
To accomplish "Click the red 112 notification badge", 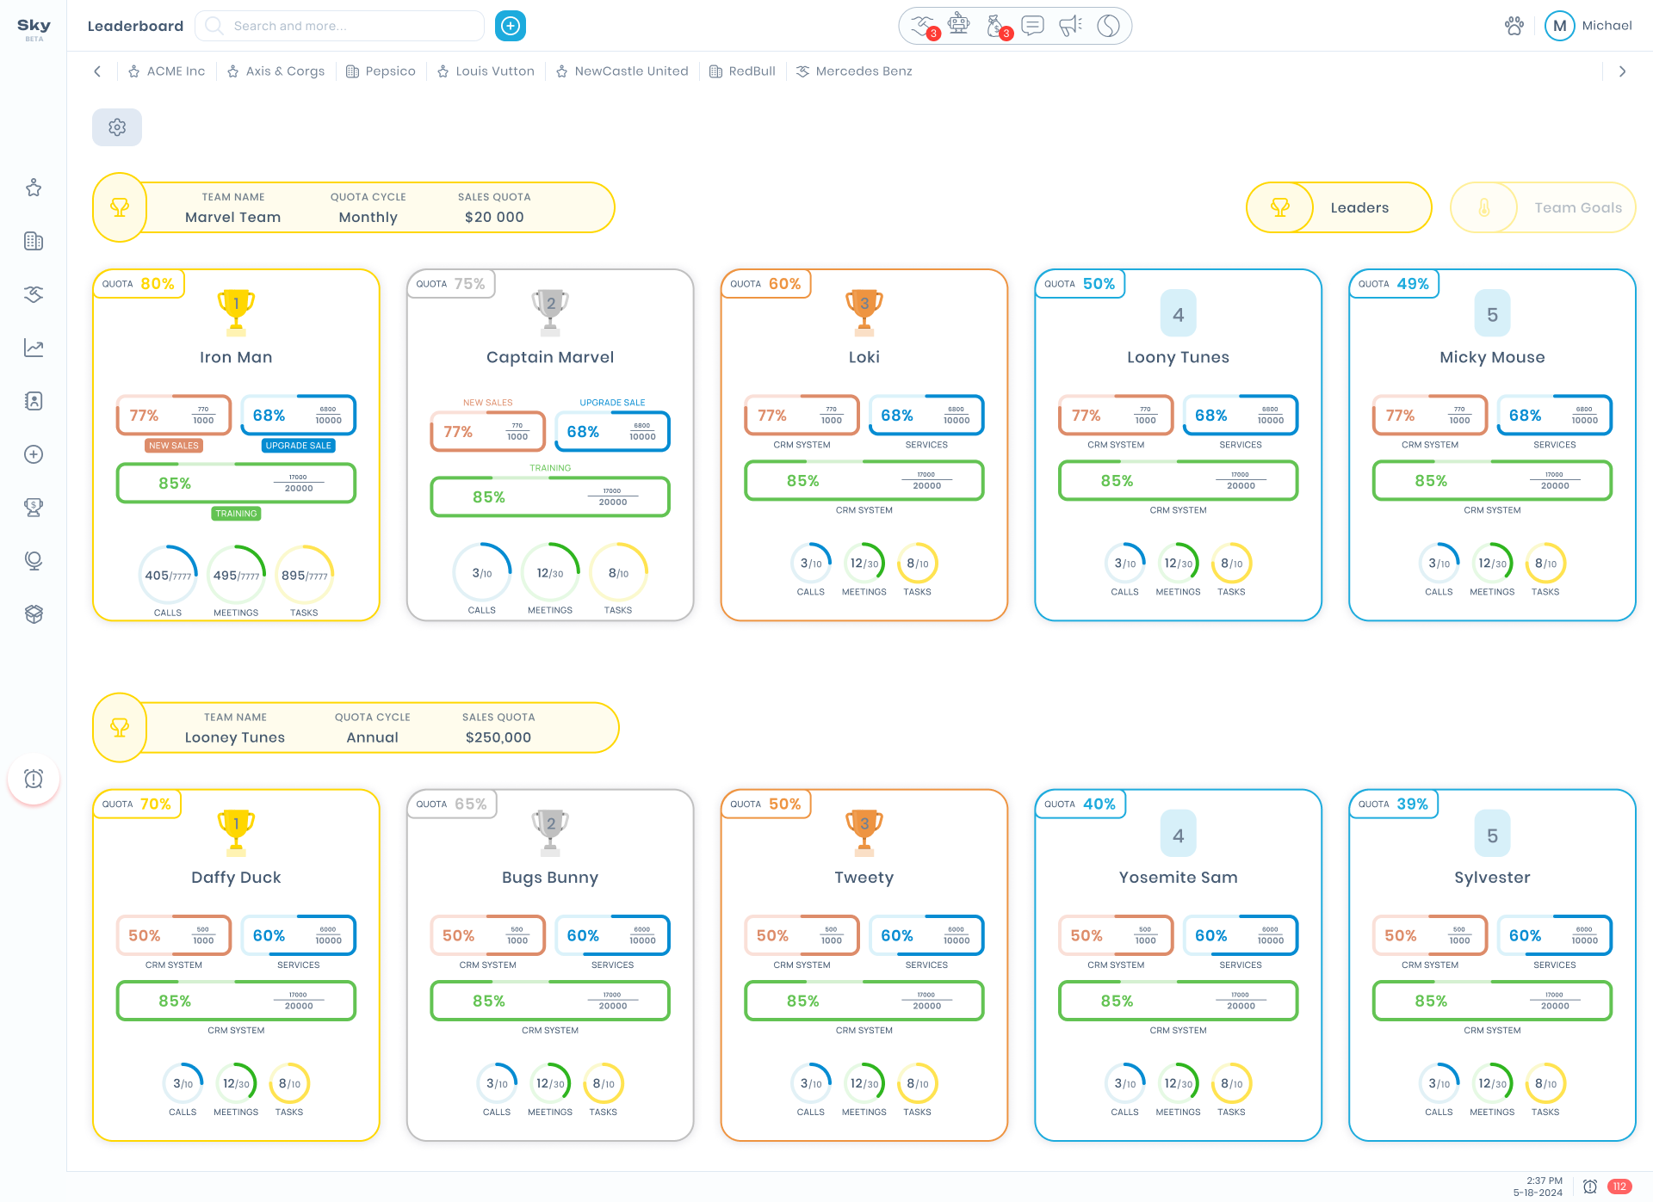I will click(1619, 1187).
